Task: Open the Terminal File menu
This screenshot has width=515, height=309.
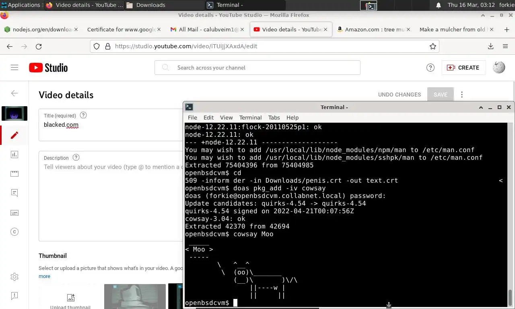Action: pyautogui.click(x=192, y=117)
